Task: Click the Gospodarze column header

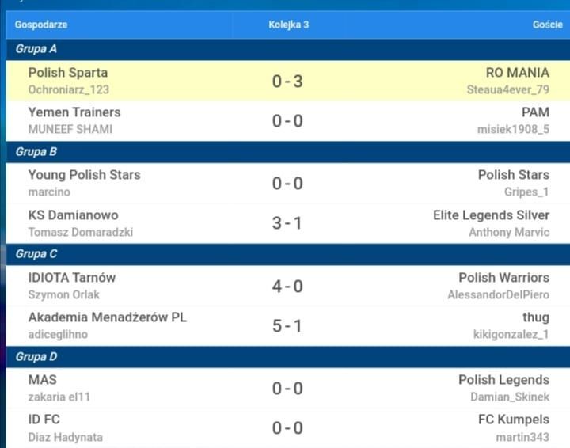Action: coord(41,25)
